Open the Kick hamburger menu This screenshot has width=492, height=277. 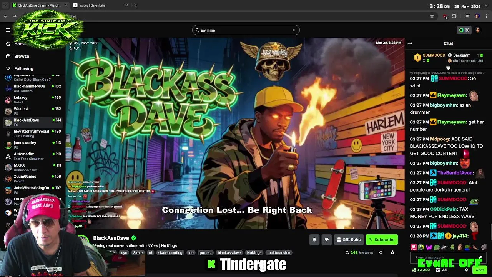coord(8,30)
